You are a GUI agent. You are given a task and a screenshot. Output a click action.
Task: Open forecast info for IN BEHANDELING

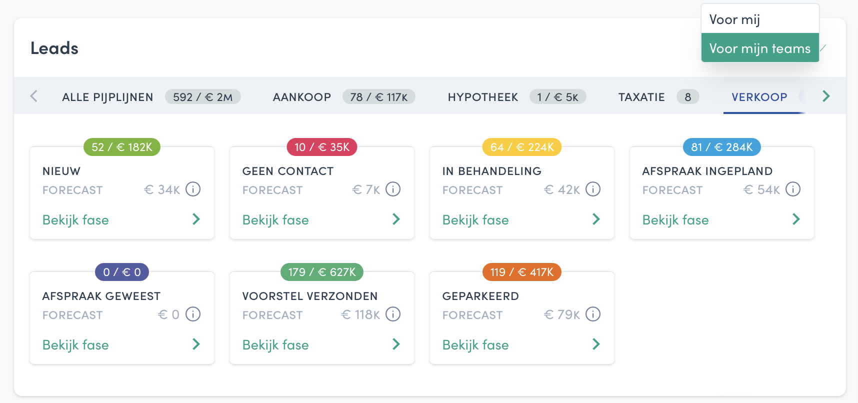[593, 189]
